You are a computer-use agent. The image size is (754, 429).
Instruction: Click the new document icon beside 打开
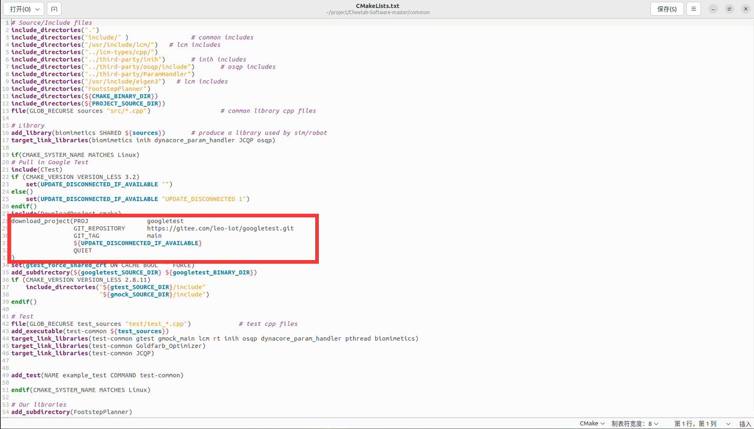[54, 9]
